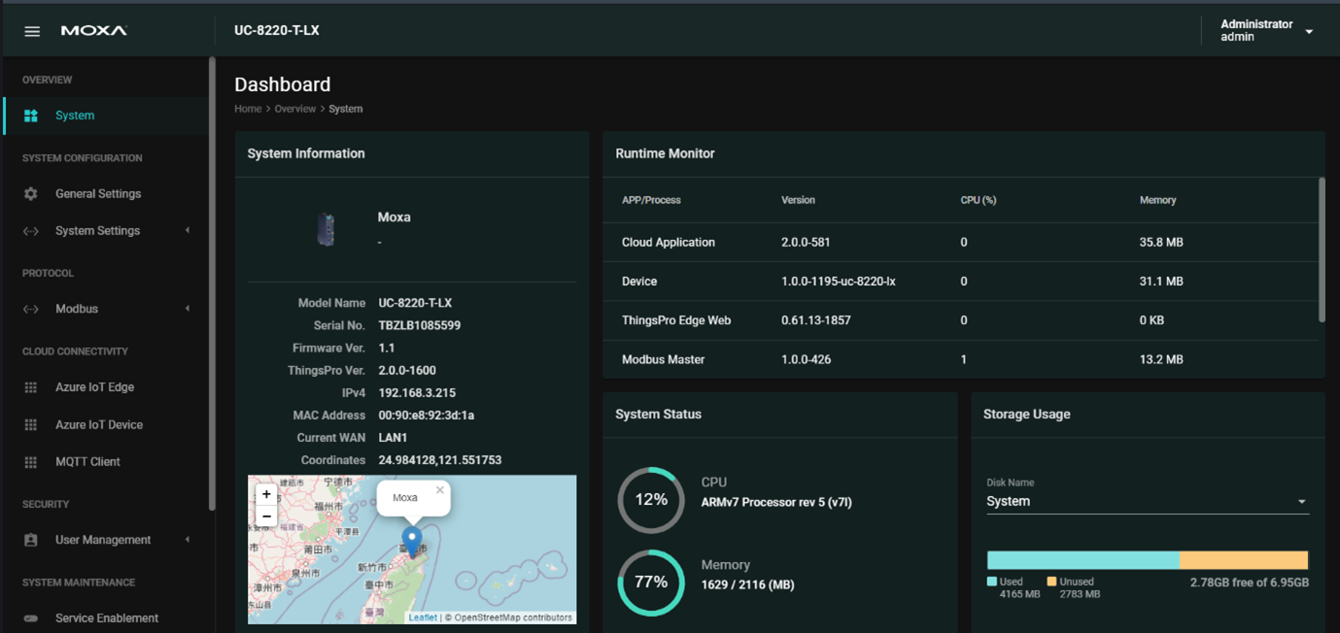Click the Azure IoT Edge grid icon
Image resolution: width=1340 pixels, height=633 pixels.
31,387
